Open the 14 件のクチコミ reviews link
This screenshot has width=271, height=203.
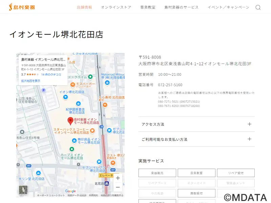pyautogui.click(x=51, y=74)
